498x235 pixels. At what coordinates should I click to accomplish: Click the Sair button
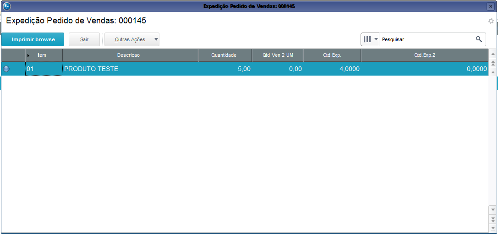pyautogui.click(x=84, y=39)
